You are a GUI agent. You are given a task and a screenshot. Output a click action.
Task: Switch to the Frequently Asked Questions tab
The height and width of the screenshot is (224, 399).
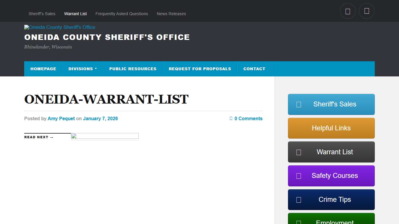pos(122,14)
